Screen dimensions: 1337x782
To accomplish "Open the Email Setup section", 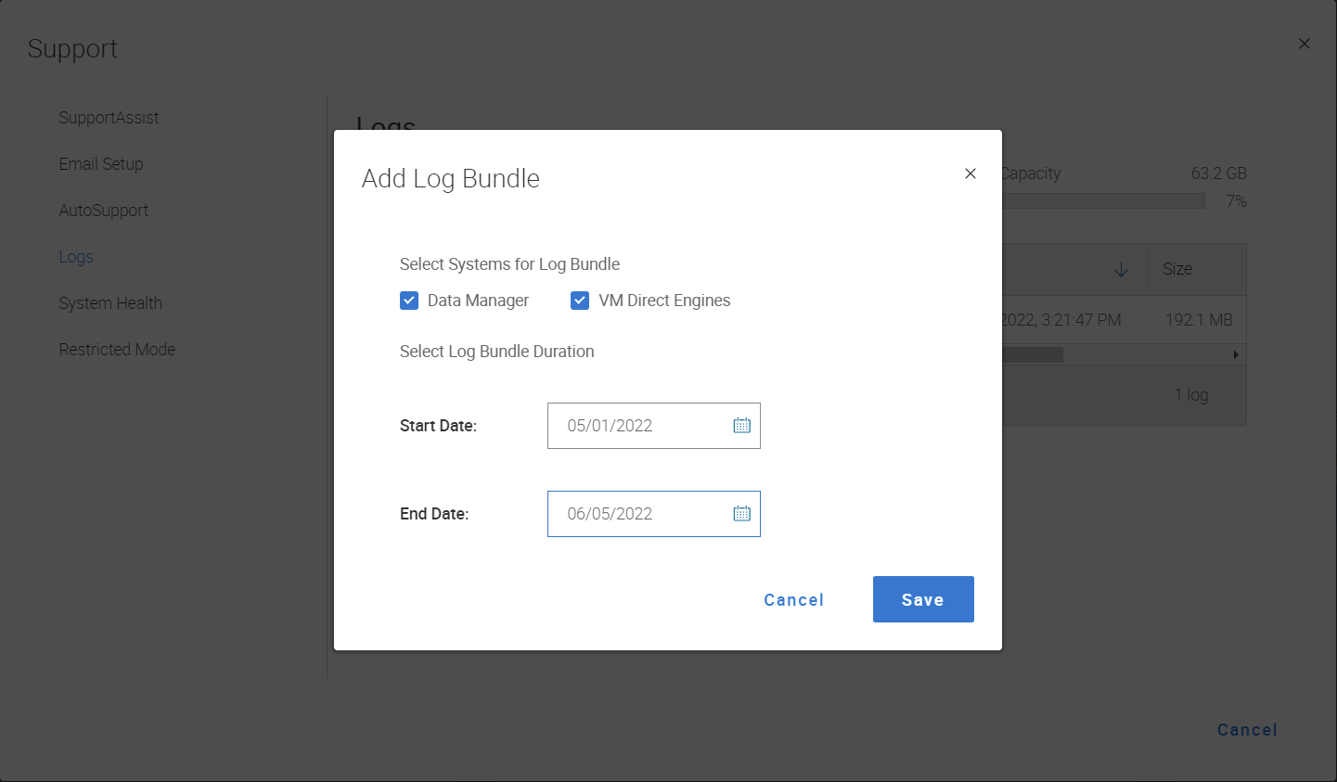I will [100, 164].
